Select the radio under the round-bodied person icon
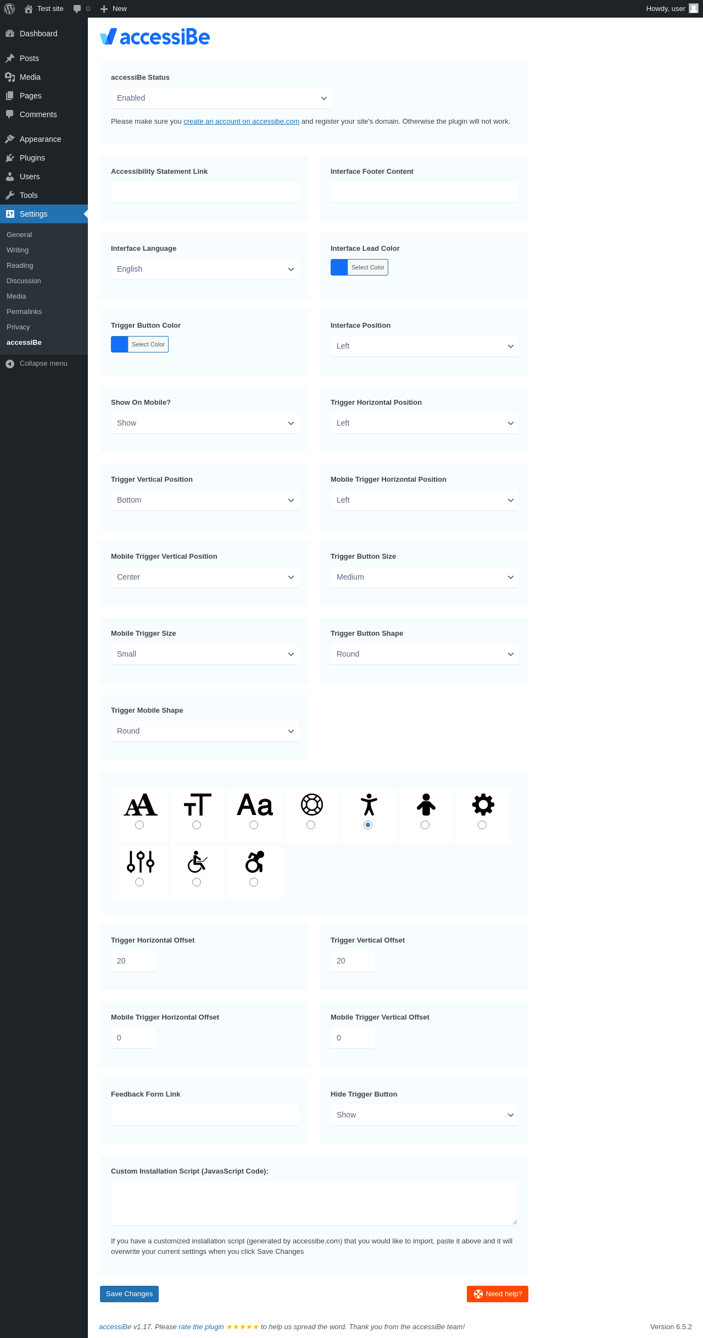703x1338 pixels. pos(425,825)
